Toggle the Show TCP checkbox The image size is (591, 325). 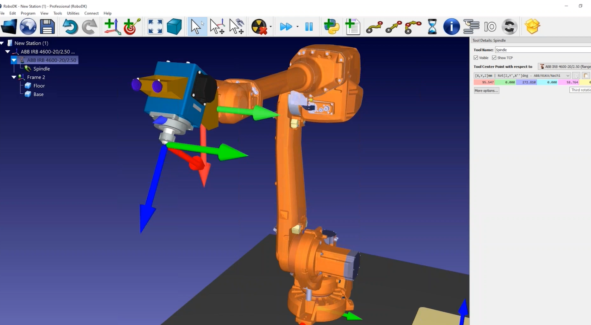coord(494,58)
